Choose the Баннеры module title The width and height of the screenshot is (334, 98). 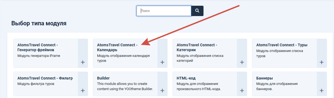[265, 78]
